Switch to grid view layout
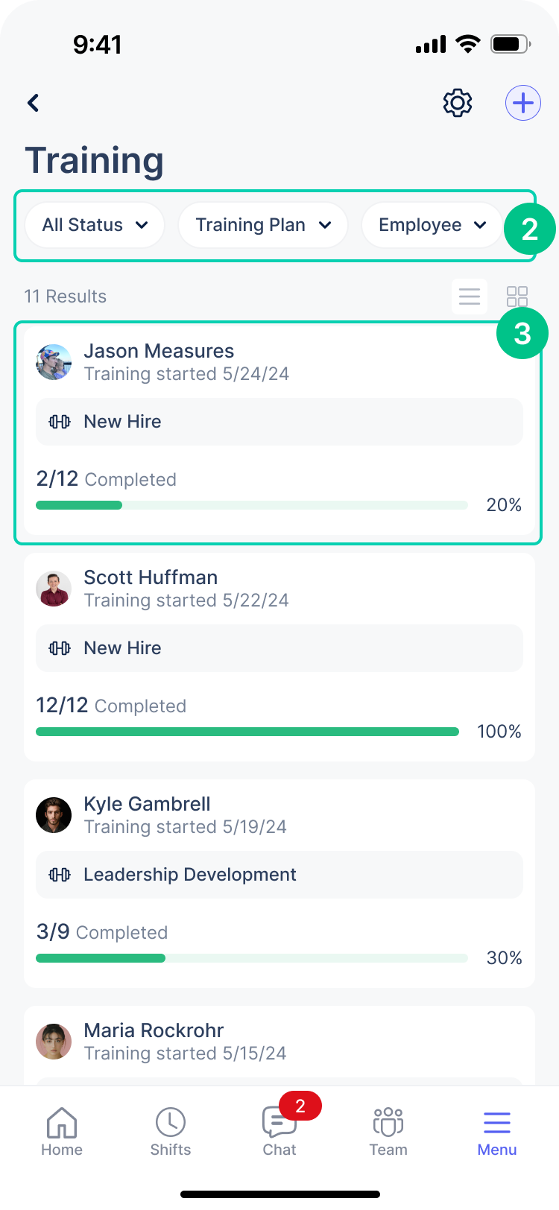 point(517,297)
